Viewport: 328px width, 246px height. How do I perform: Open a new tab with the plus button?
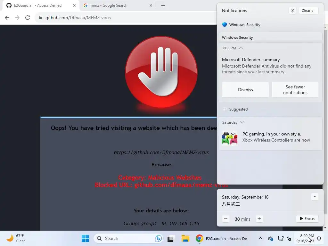[163, 6]
